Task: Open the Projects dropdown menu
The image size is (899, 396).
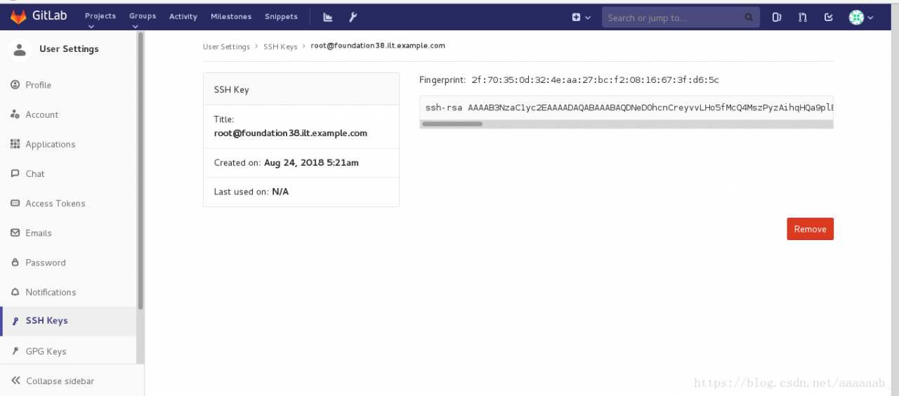Action: click(100, 20)
